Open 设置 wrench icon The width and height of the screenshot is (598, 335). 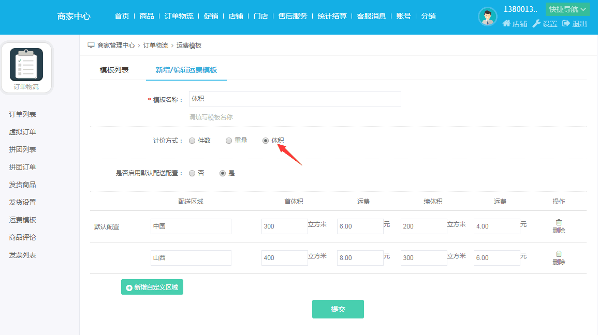536,24
